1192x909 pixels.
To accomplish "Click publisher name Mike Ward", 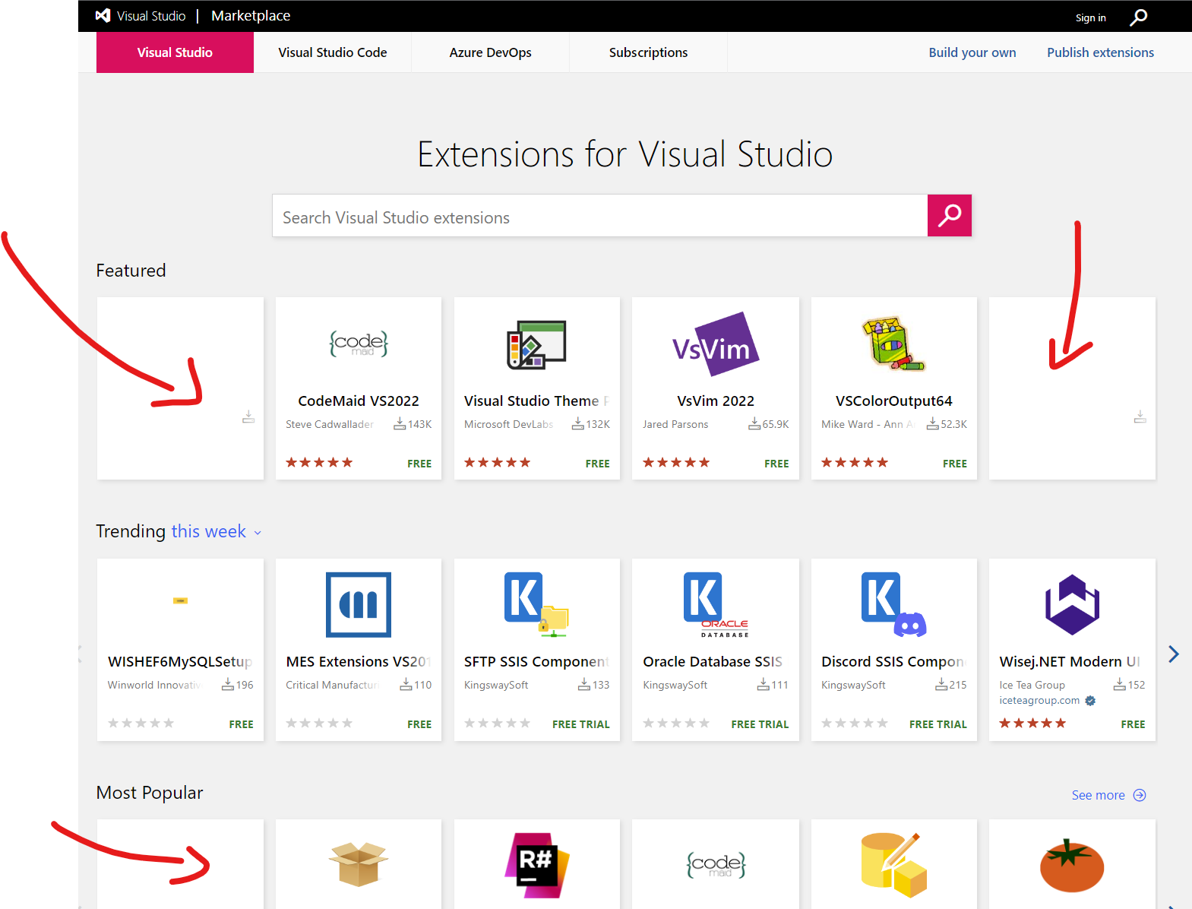I will (868, 424).
